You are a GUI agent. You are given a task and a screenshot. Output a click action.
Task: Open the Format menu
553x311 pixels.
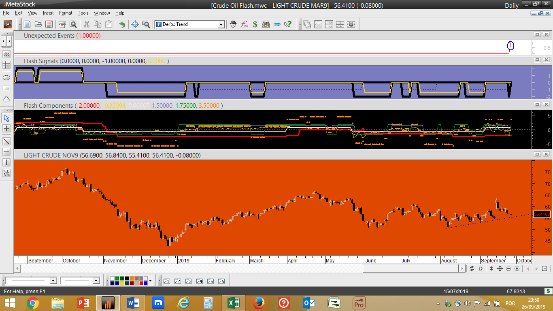coord(65,13)
